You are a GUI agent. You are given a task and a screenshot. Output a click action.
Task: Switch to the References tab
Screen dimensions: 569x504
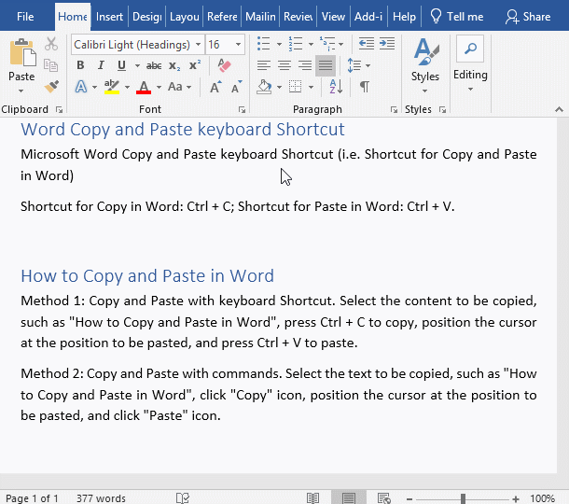click(x=222, y=17)
